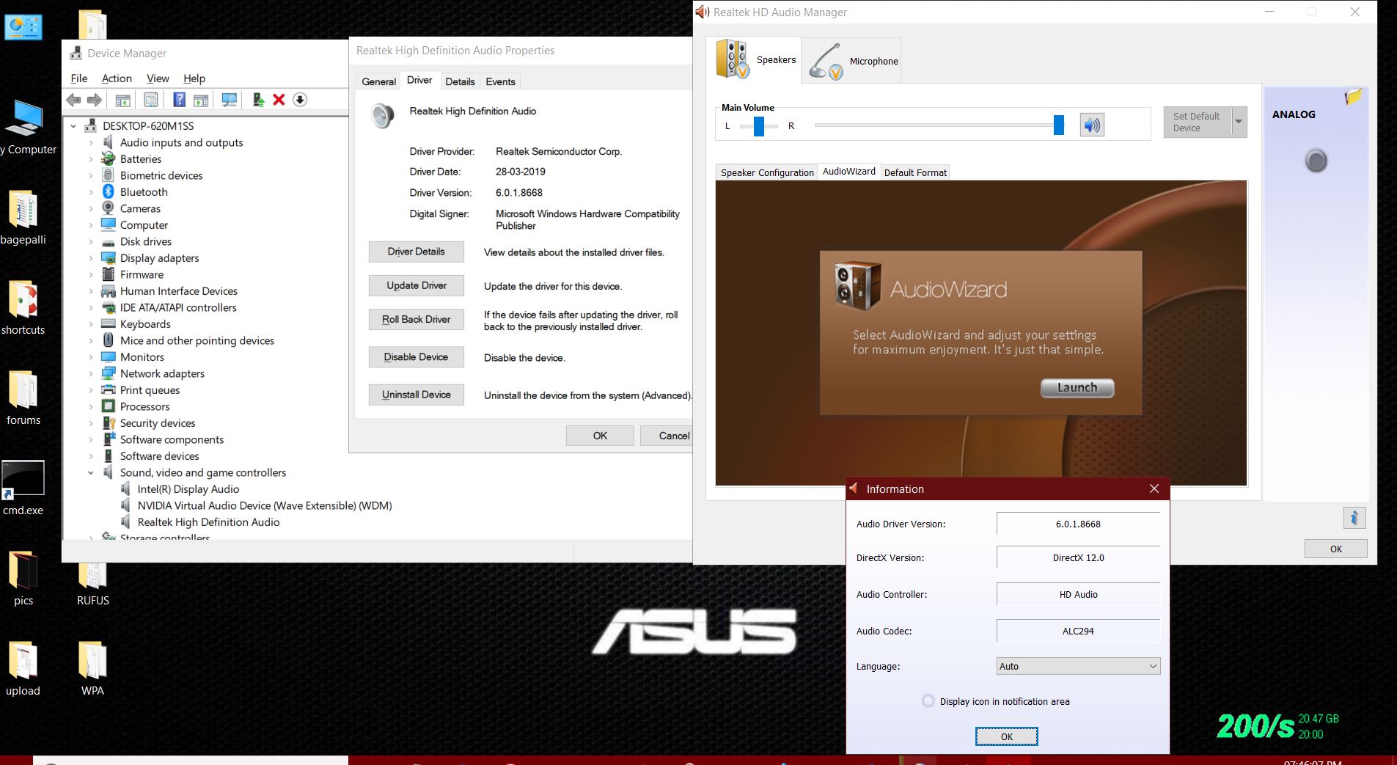
Task: Select the forums folder on the desktop
Action: [x=23, y=398]
